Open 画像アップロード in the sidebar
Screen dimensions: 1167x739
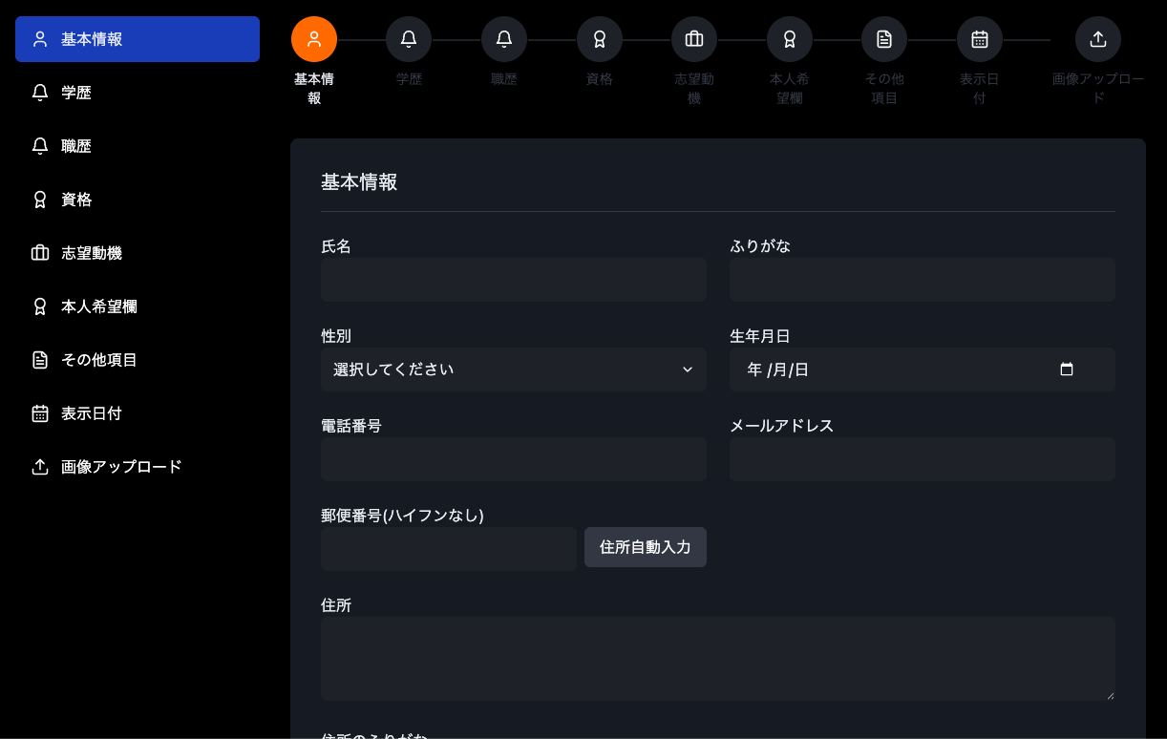tap(138, 467)
